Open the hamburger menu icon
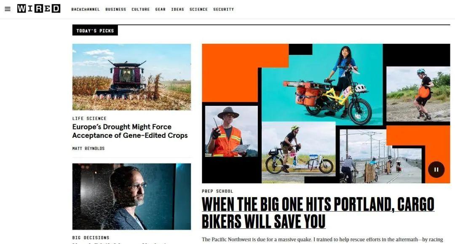This screenshot has width=455, height=244. point(8,9)
